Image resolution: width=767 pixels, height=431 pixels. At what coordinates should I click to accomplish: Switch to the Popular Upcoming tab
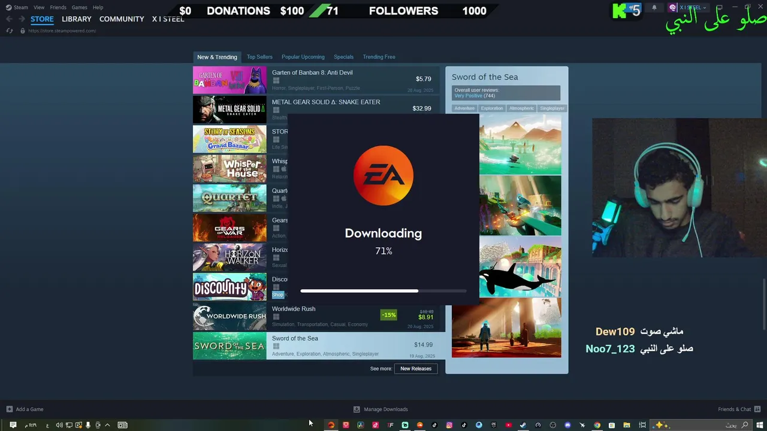pyautogui.click(x=303, y=57)
